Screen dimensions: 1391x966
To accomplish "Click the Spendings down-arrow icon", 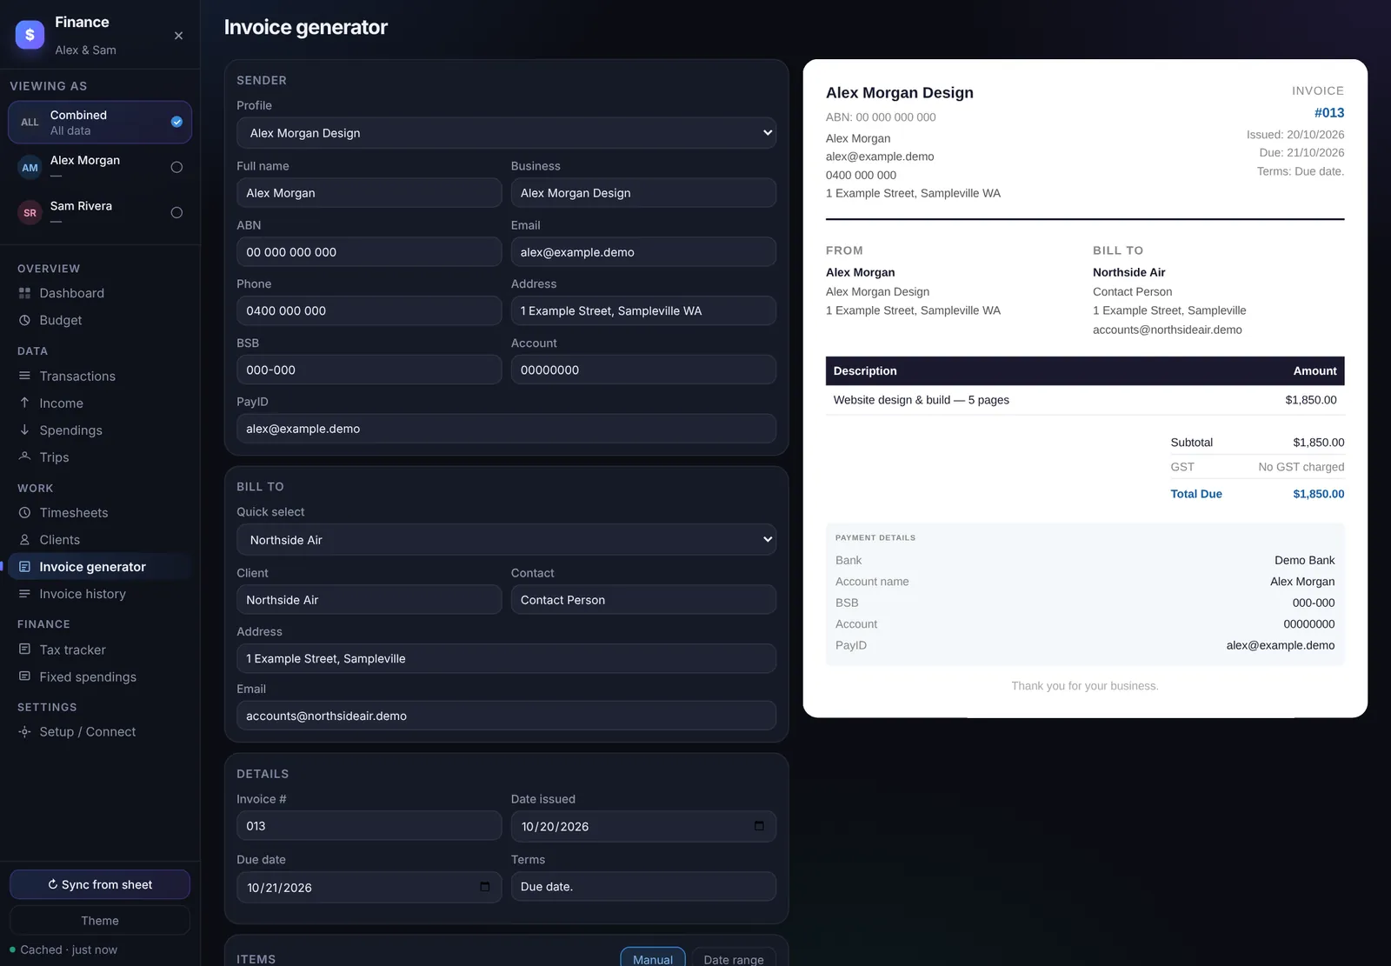I will tap(24, 430).
